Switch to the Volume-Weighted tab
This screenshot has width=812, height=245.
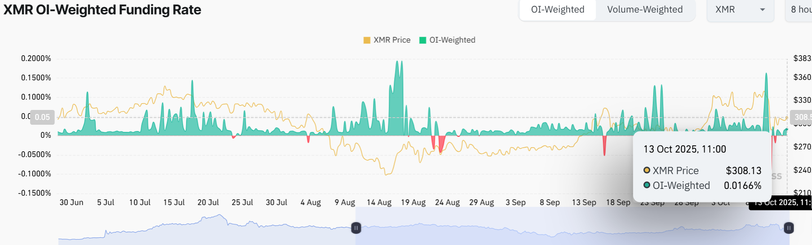(x=644, y=9)
